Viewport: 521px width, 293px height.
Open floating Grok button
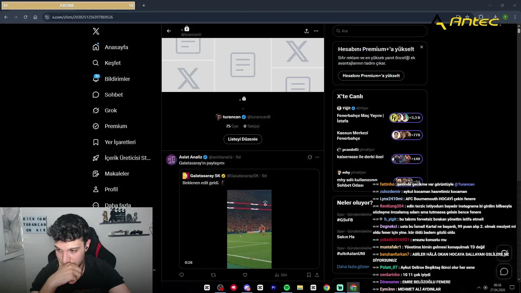coord(504,252)
